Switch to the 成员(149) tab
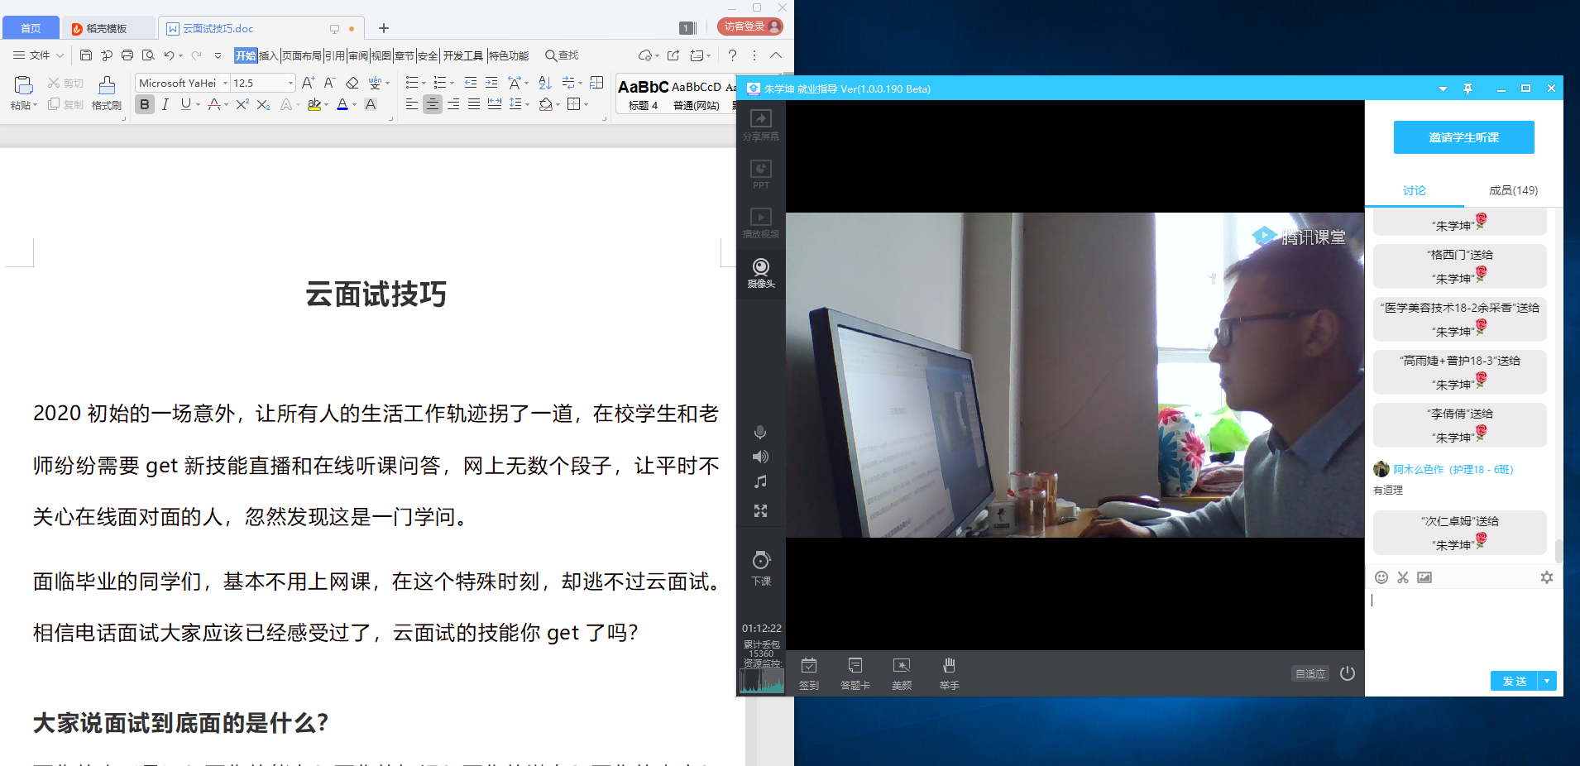Viewport: 1580px width, 766px height. coord(1513,190)
